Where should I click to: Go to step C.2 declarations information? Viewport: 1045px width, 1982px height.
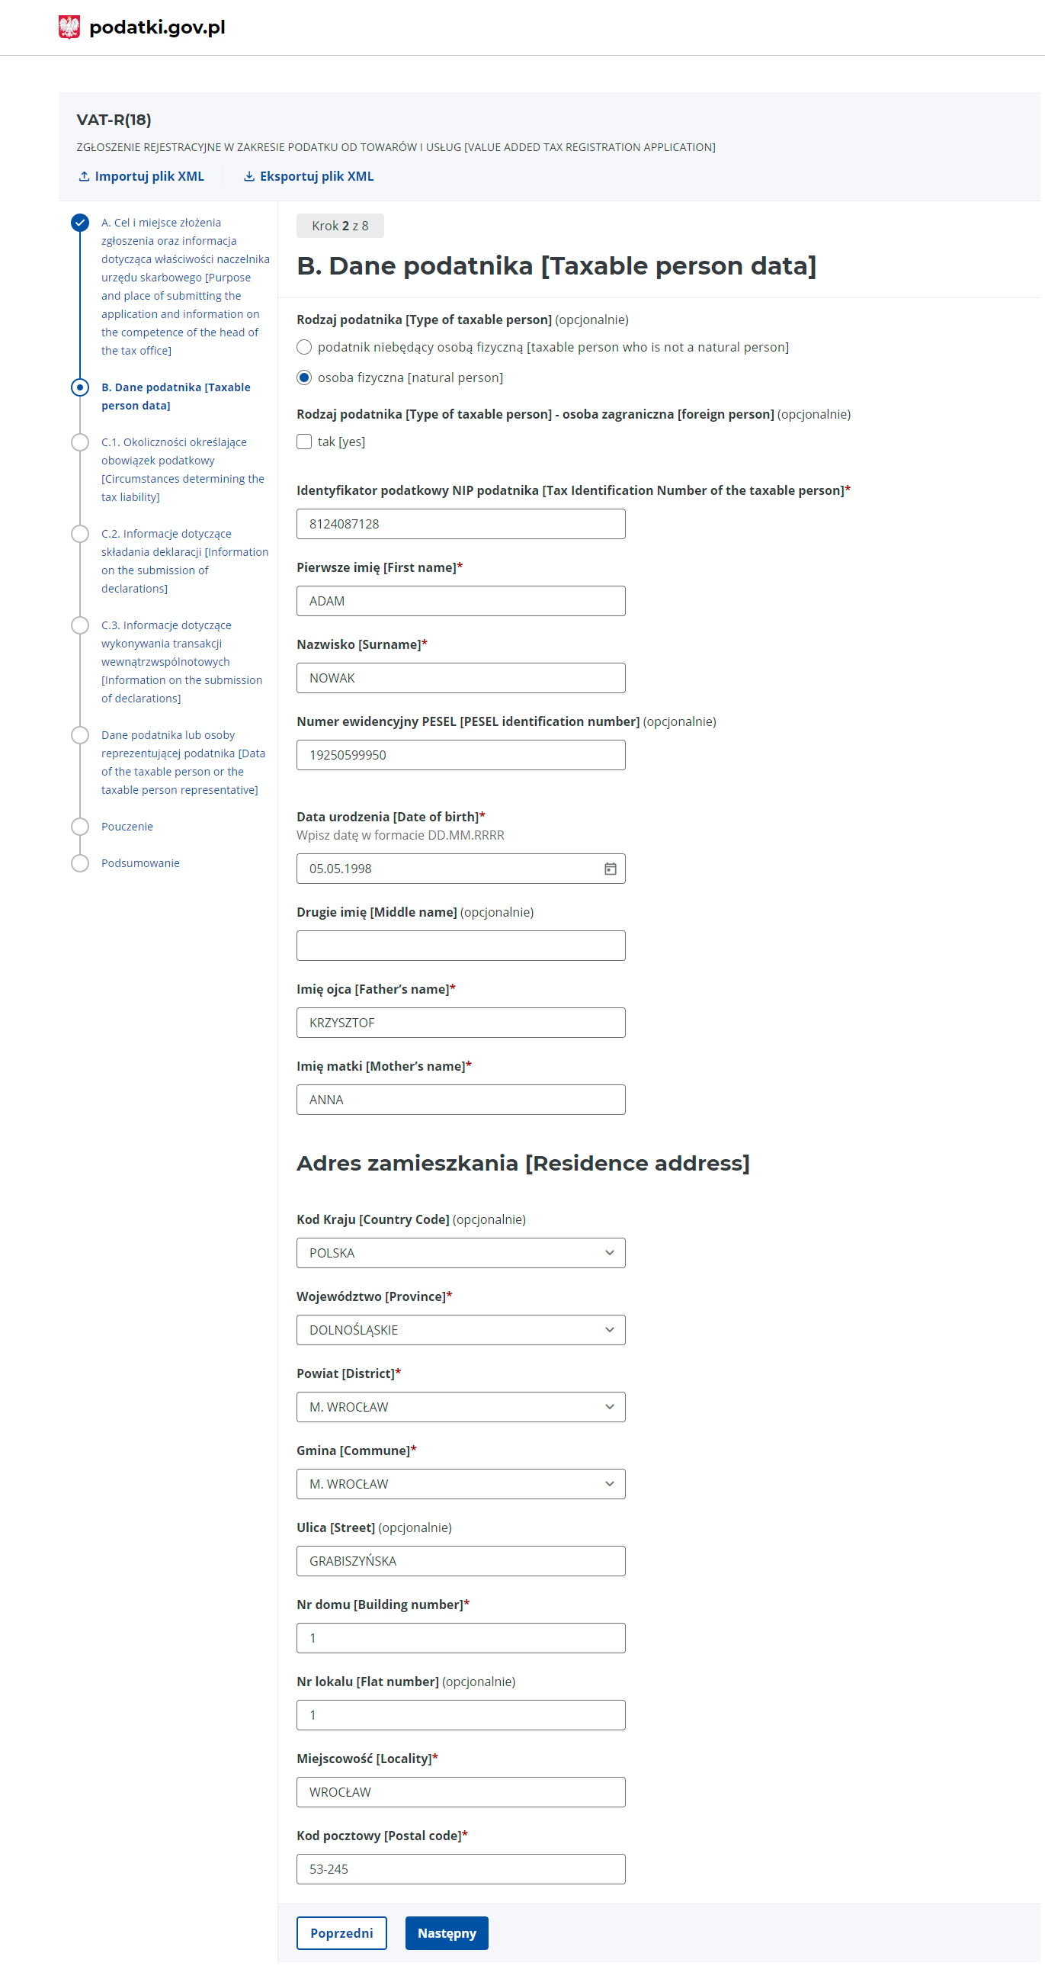[x=184, y=561]
